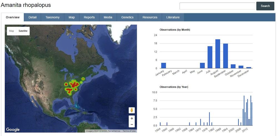The width and height of the screenshot is (278, 136).
Task: Open the Terms of Use link
Action: pyautogui.click(x=129, y=131)
